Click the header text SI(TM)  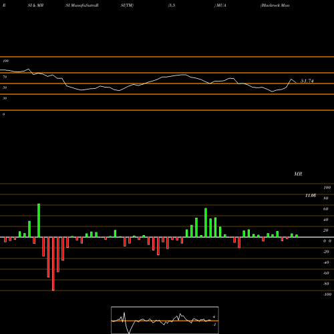[127, 5]
